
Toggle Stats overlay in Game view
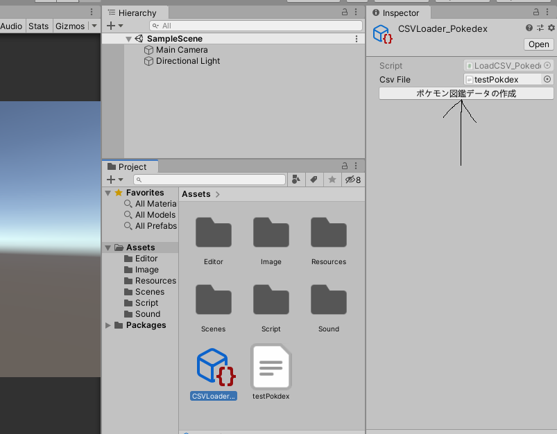tap(38, 26)
